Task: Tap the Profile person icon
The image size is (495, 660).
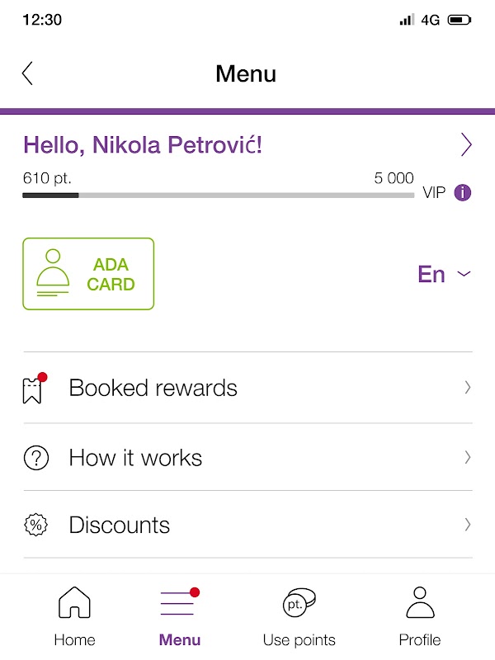Action: [420, 602]
